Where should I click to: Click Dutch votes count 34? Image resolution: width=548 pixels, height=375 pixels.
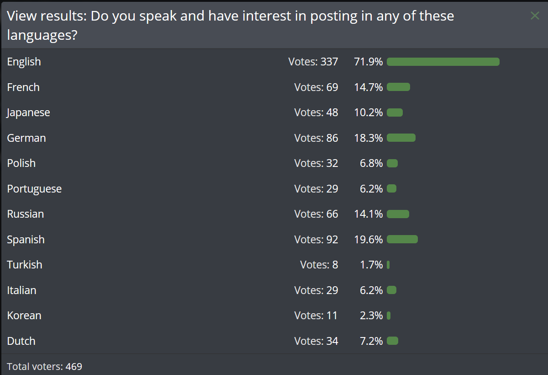click(316, 341)
